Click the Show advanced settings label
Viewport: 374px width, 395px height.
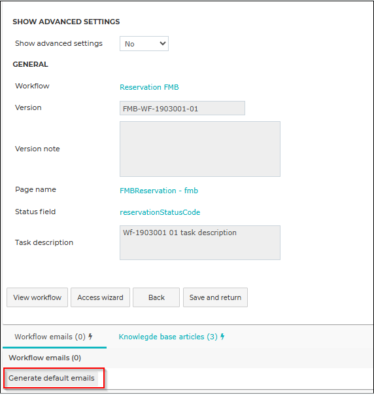59,43
